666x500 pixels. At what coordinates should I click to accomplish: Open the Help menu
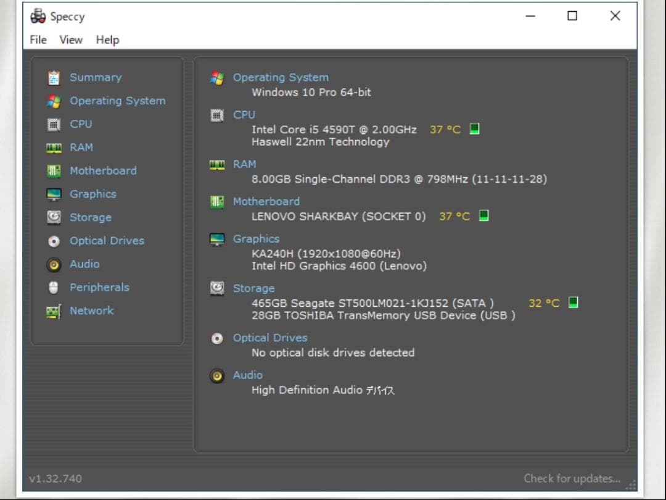pos(108,40)
